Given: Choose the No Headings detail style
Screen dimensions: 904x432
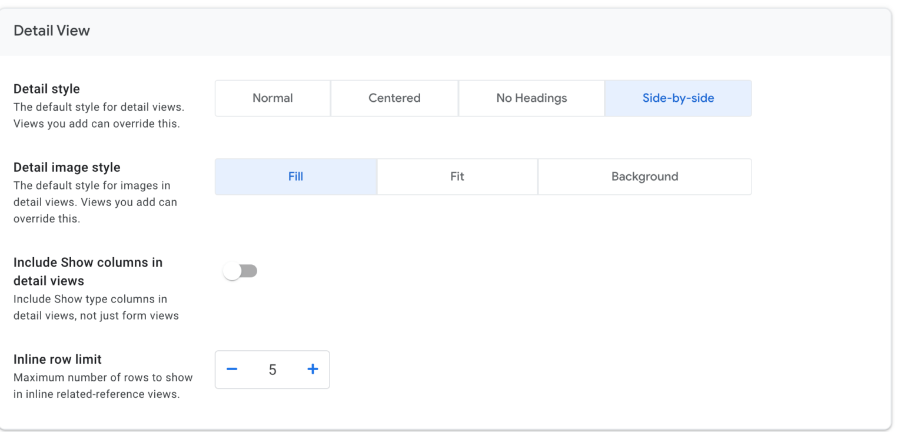Looking at the screenshot, I should coord(531,98).
